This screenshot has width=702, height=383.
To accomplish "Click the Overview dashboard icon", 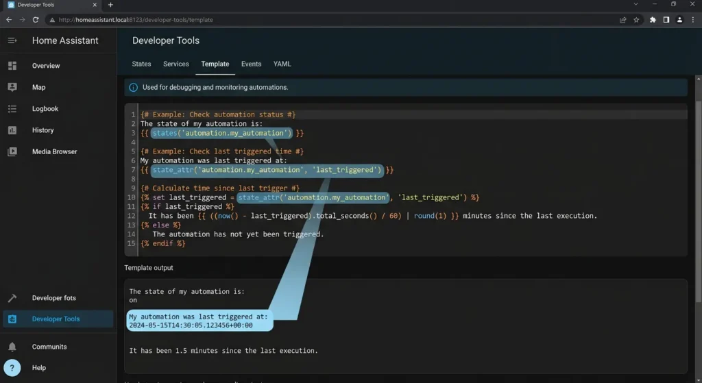I will 12,66.
